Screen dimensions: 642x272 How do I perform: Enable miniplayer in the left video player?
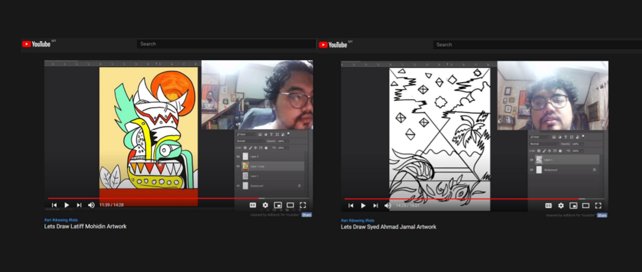[278, 205]
